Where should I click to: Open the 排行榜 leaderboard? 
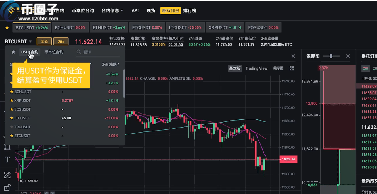pyautogui.click(x=190, y=10)
